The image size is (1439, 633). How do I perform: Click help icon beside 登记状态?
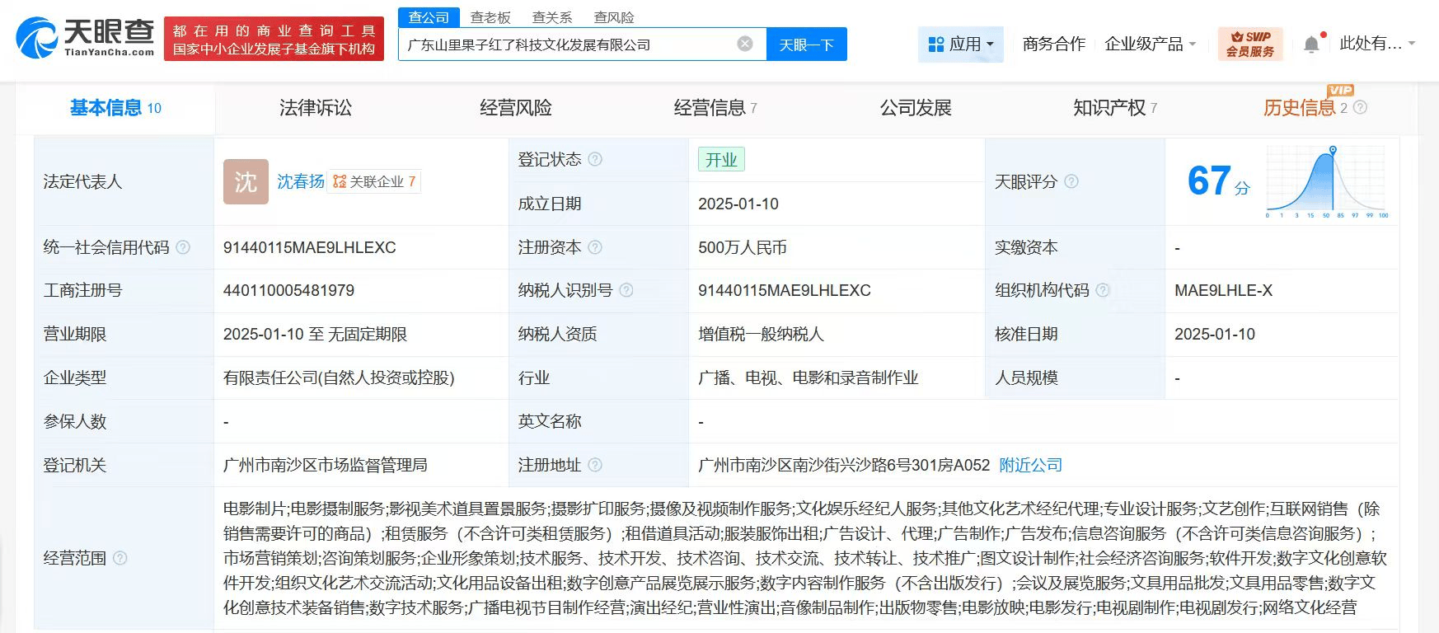(595, 159)
